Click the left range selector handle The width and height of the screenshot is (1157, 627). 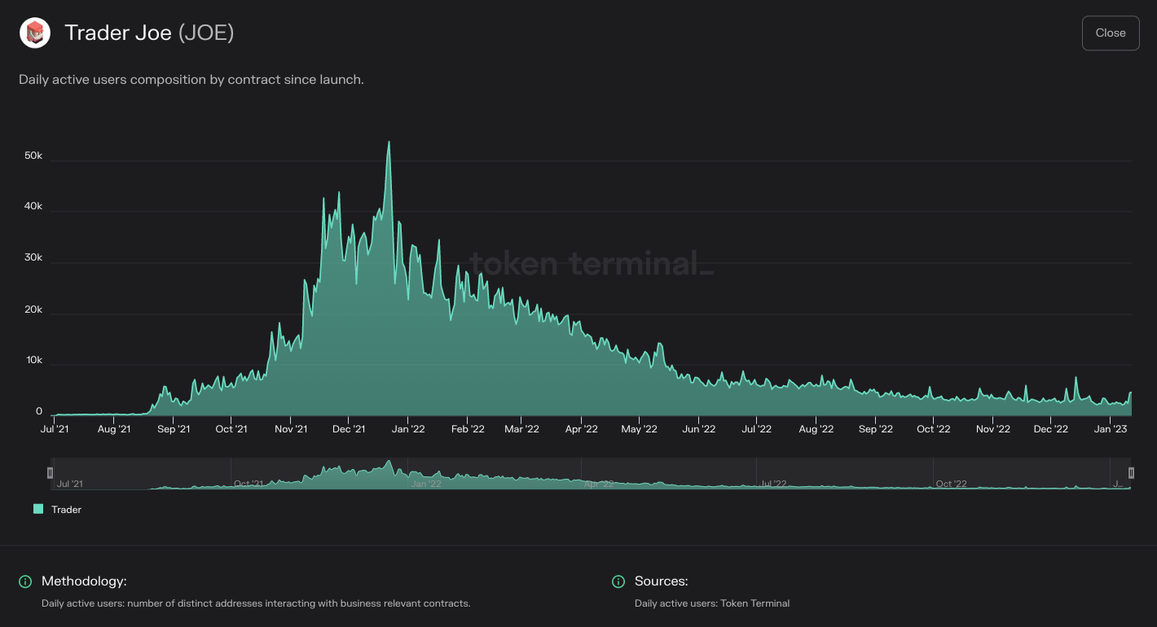click(x=50, y=471)
